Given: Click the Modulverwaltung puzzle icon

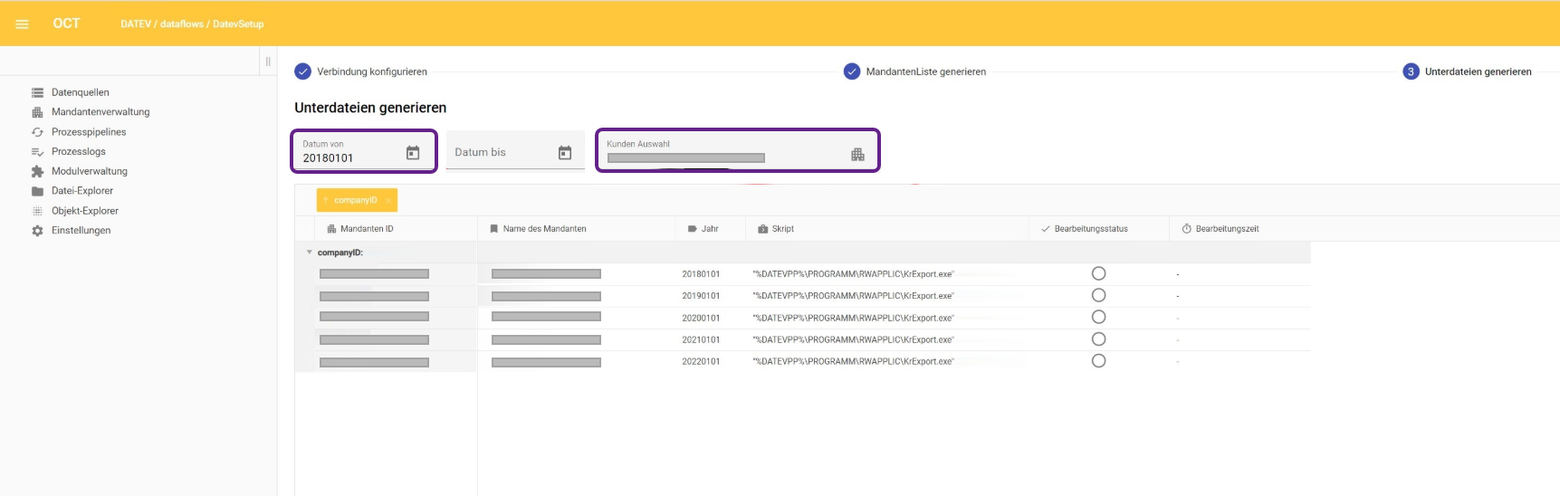Looking at the screenshot, I should click(x=37, y=171).
